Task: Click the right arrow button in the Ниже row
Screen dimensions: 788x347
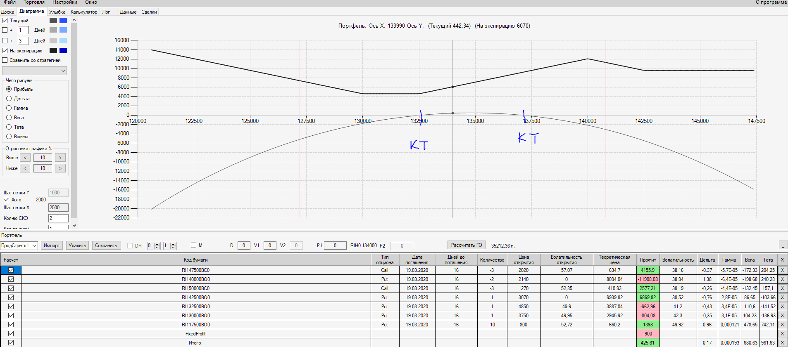Action: (x=60, y=168)
